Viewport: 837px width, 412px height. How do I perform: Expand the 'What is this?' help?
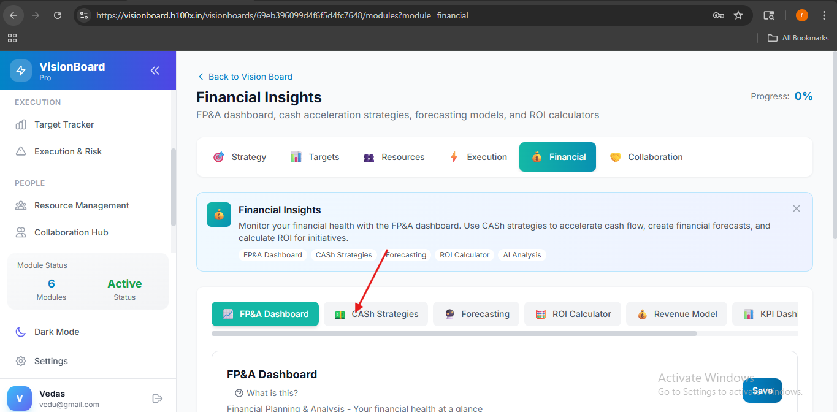(x=266, y=393)
